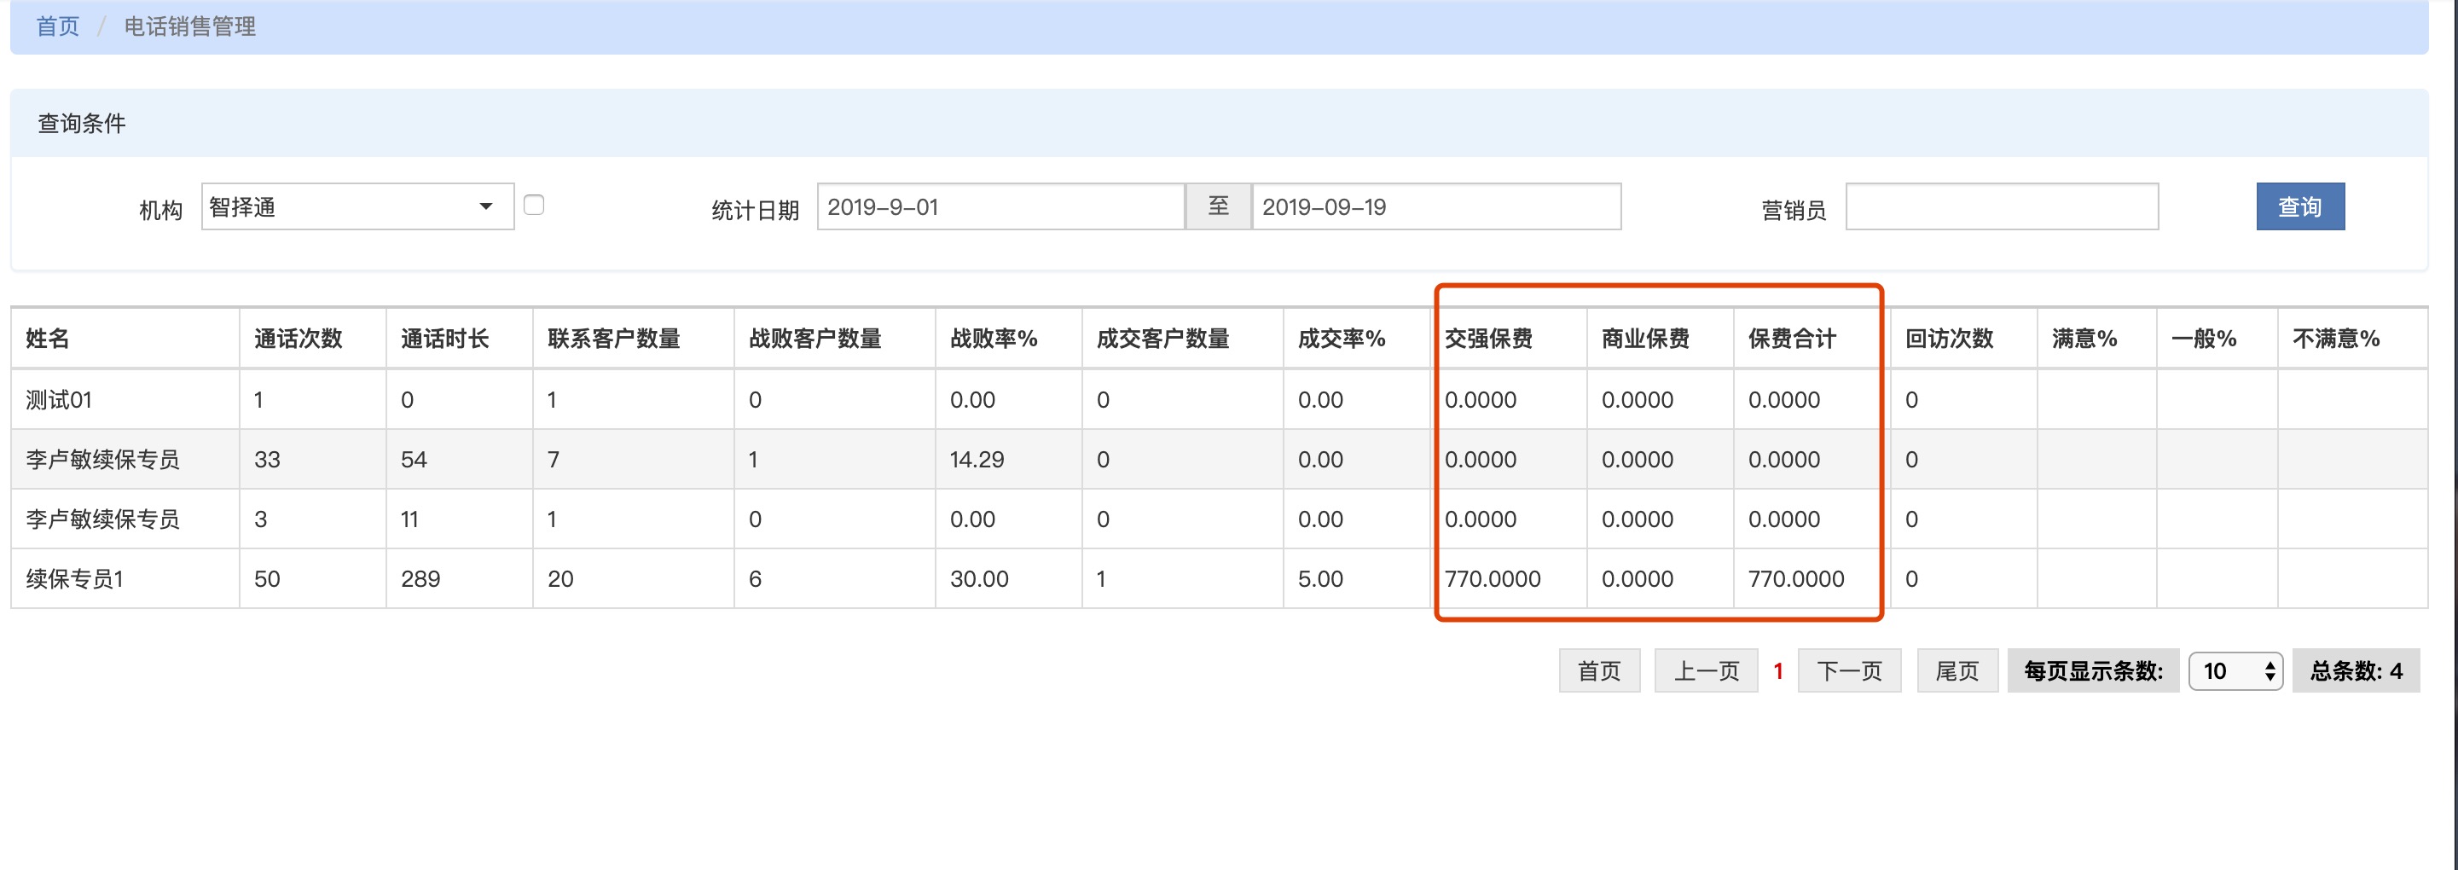Select the 至 separator between the dates
This screenshot has height=870, width=2458.
[1219, 206]
